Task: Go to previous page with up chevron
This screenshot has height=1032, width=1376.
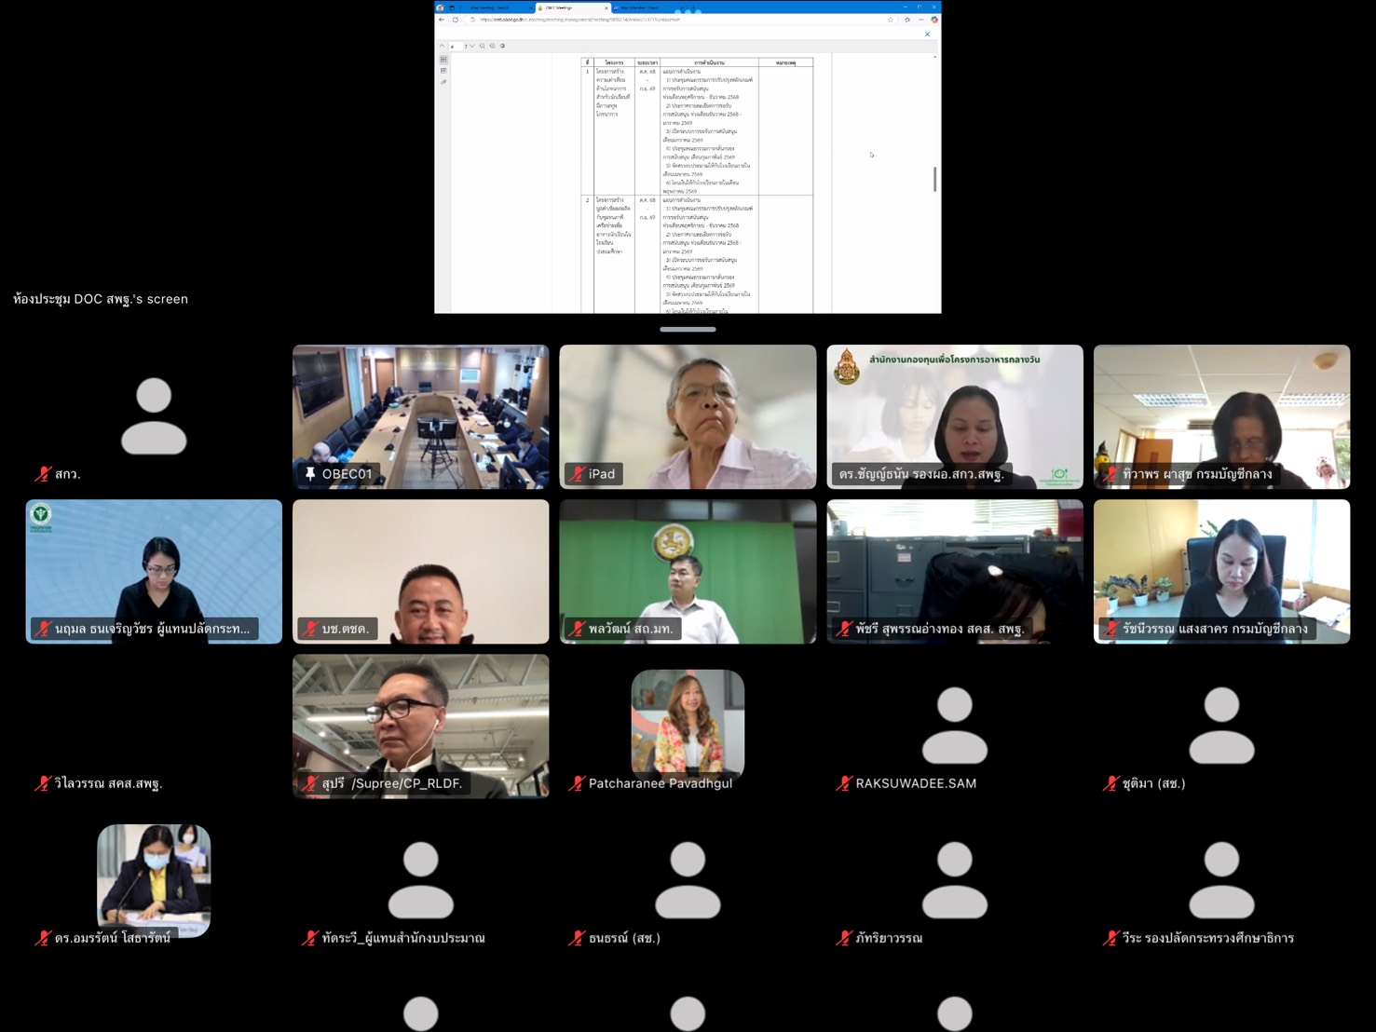Action: tap(442, 46)
